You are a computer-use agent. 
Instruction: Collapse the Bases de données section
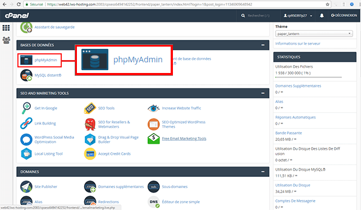click(x=263, y=45)
